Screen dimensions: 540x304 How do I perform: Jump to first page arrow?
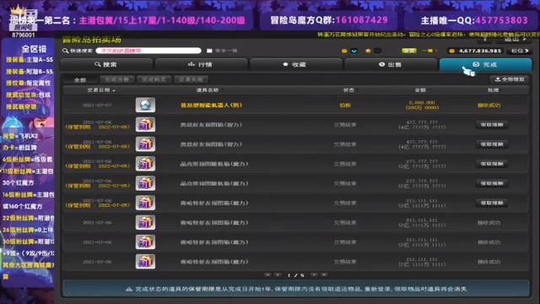click(267, 274)
